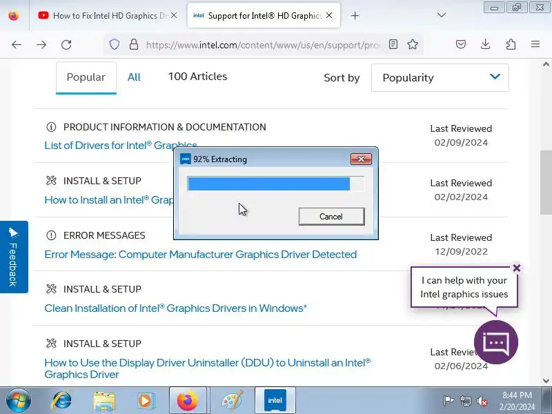Select the Popular articles tab
Screen dimensions: 552x414
point(86,77)
